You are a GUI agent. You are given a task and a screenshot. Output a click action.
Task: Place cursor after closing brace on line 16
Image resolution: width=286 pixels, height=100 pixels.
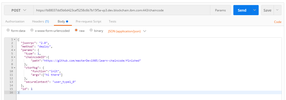[19, 92]
